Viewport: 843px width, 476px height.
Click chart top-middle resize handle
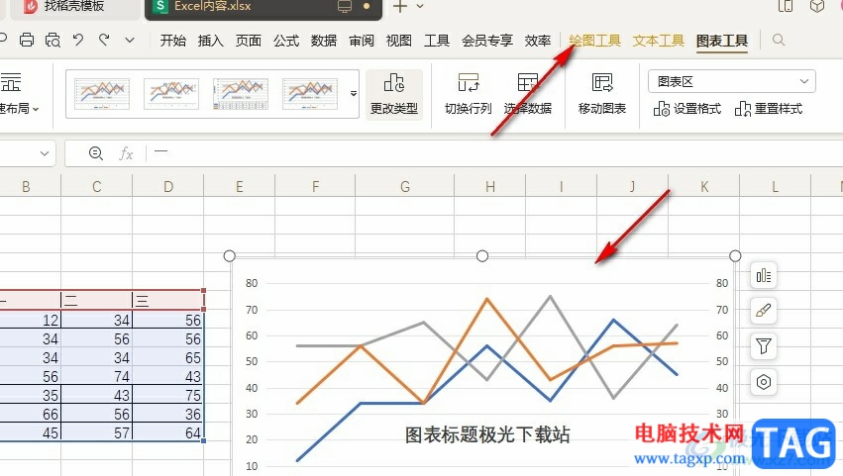(x=482, y=256)
